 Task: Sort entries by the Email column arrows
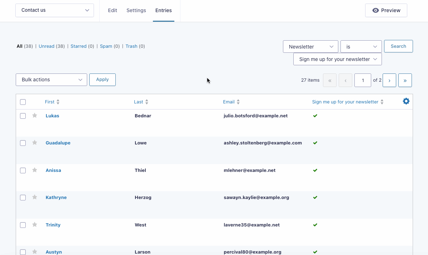pyautogui.click(x=238, y=102)
